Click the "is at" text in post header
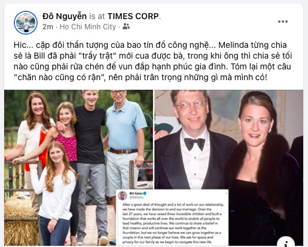Image resolution: width=308 pixels, height=247 pixels. [x=97, y=16]
